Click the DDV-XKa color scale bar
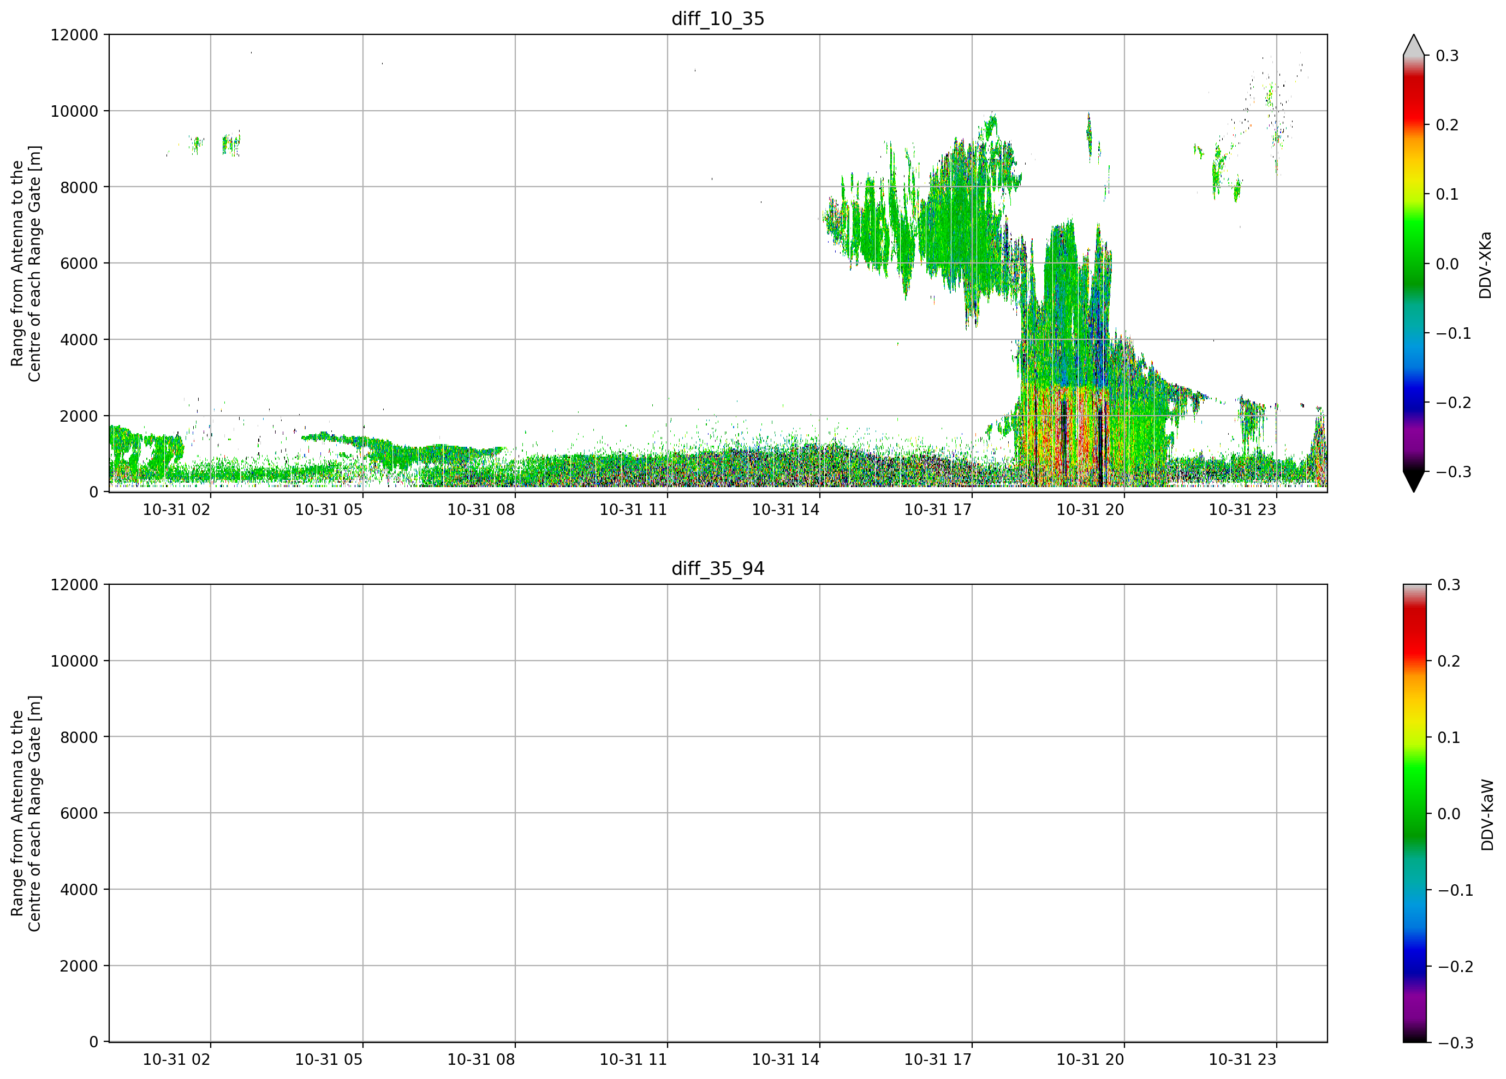Screen dimensions: 1506x1079 1414,263
